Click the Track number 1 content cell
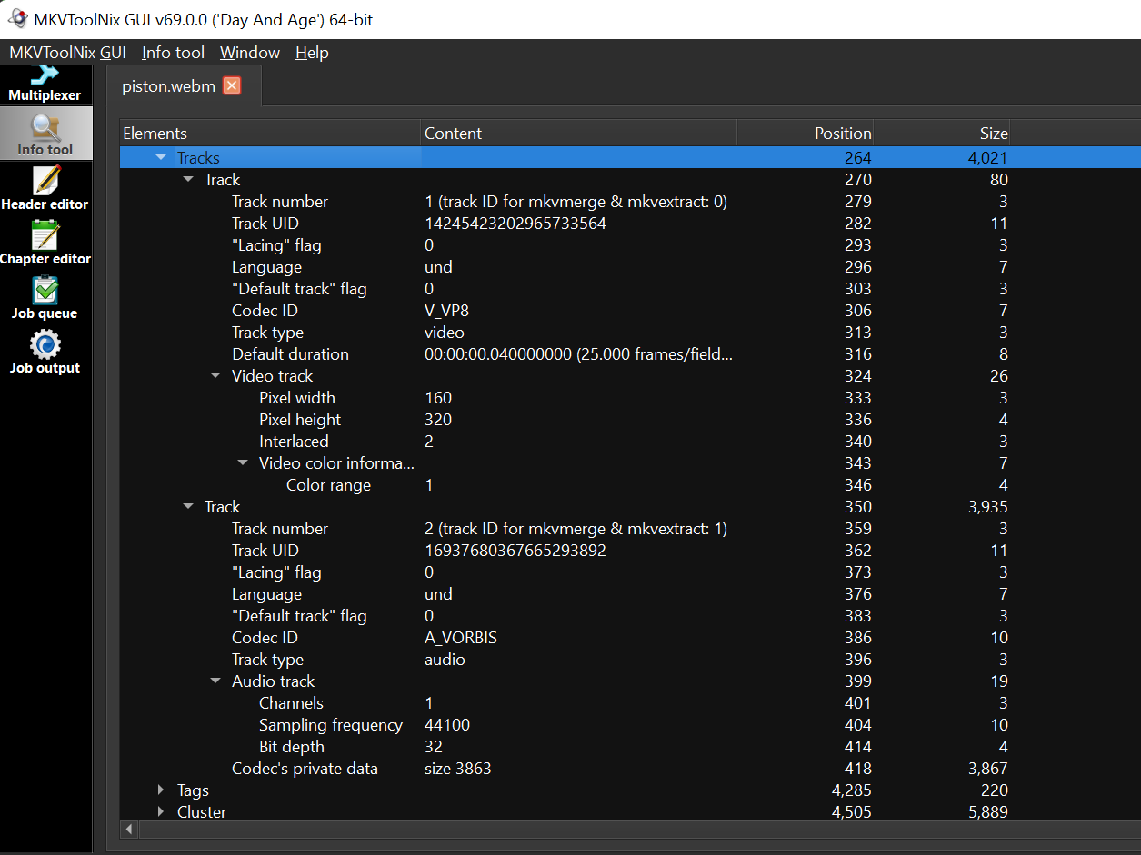 (x=576, y=202)
